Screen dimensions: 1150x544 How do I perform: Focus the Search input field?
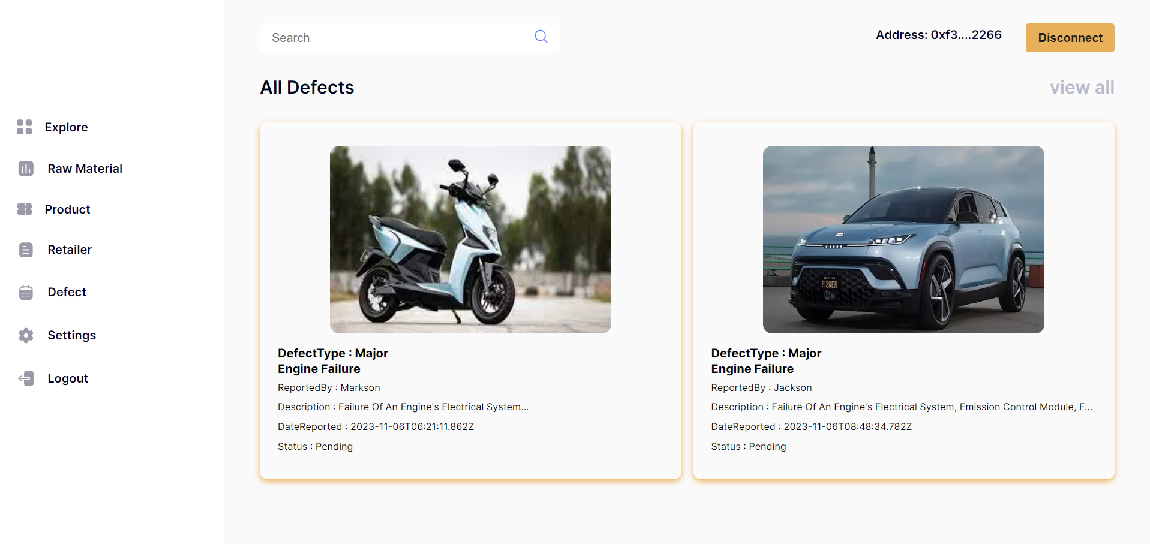coord(396,38)
